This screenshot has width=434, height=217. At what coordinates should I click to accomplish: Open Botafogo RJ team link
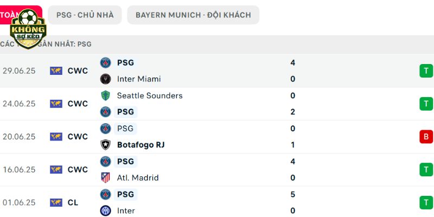[x=141, y=145]
